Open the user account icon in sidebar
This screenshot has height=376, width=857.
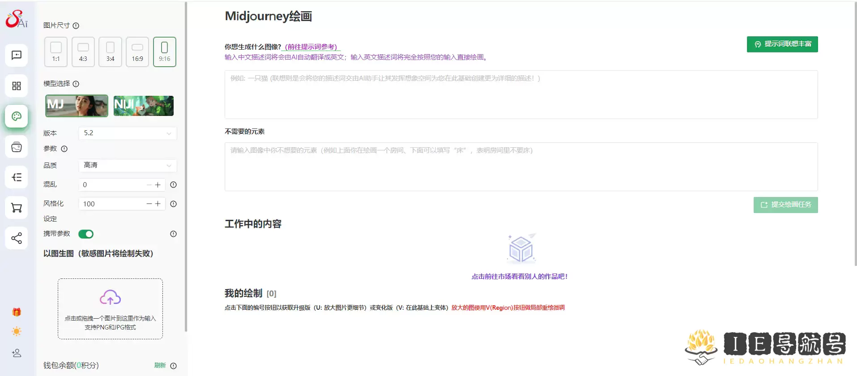pos(17,353)
